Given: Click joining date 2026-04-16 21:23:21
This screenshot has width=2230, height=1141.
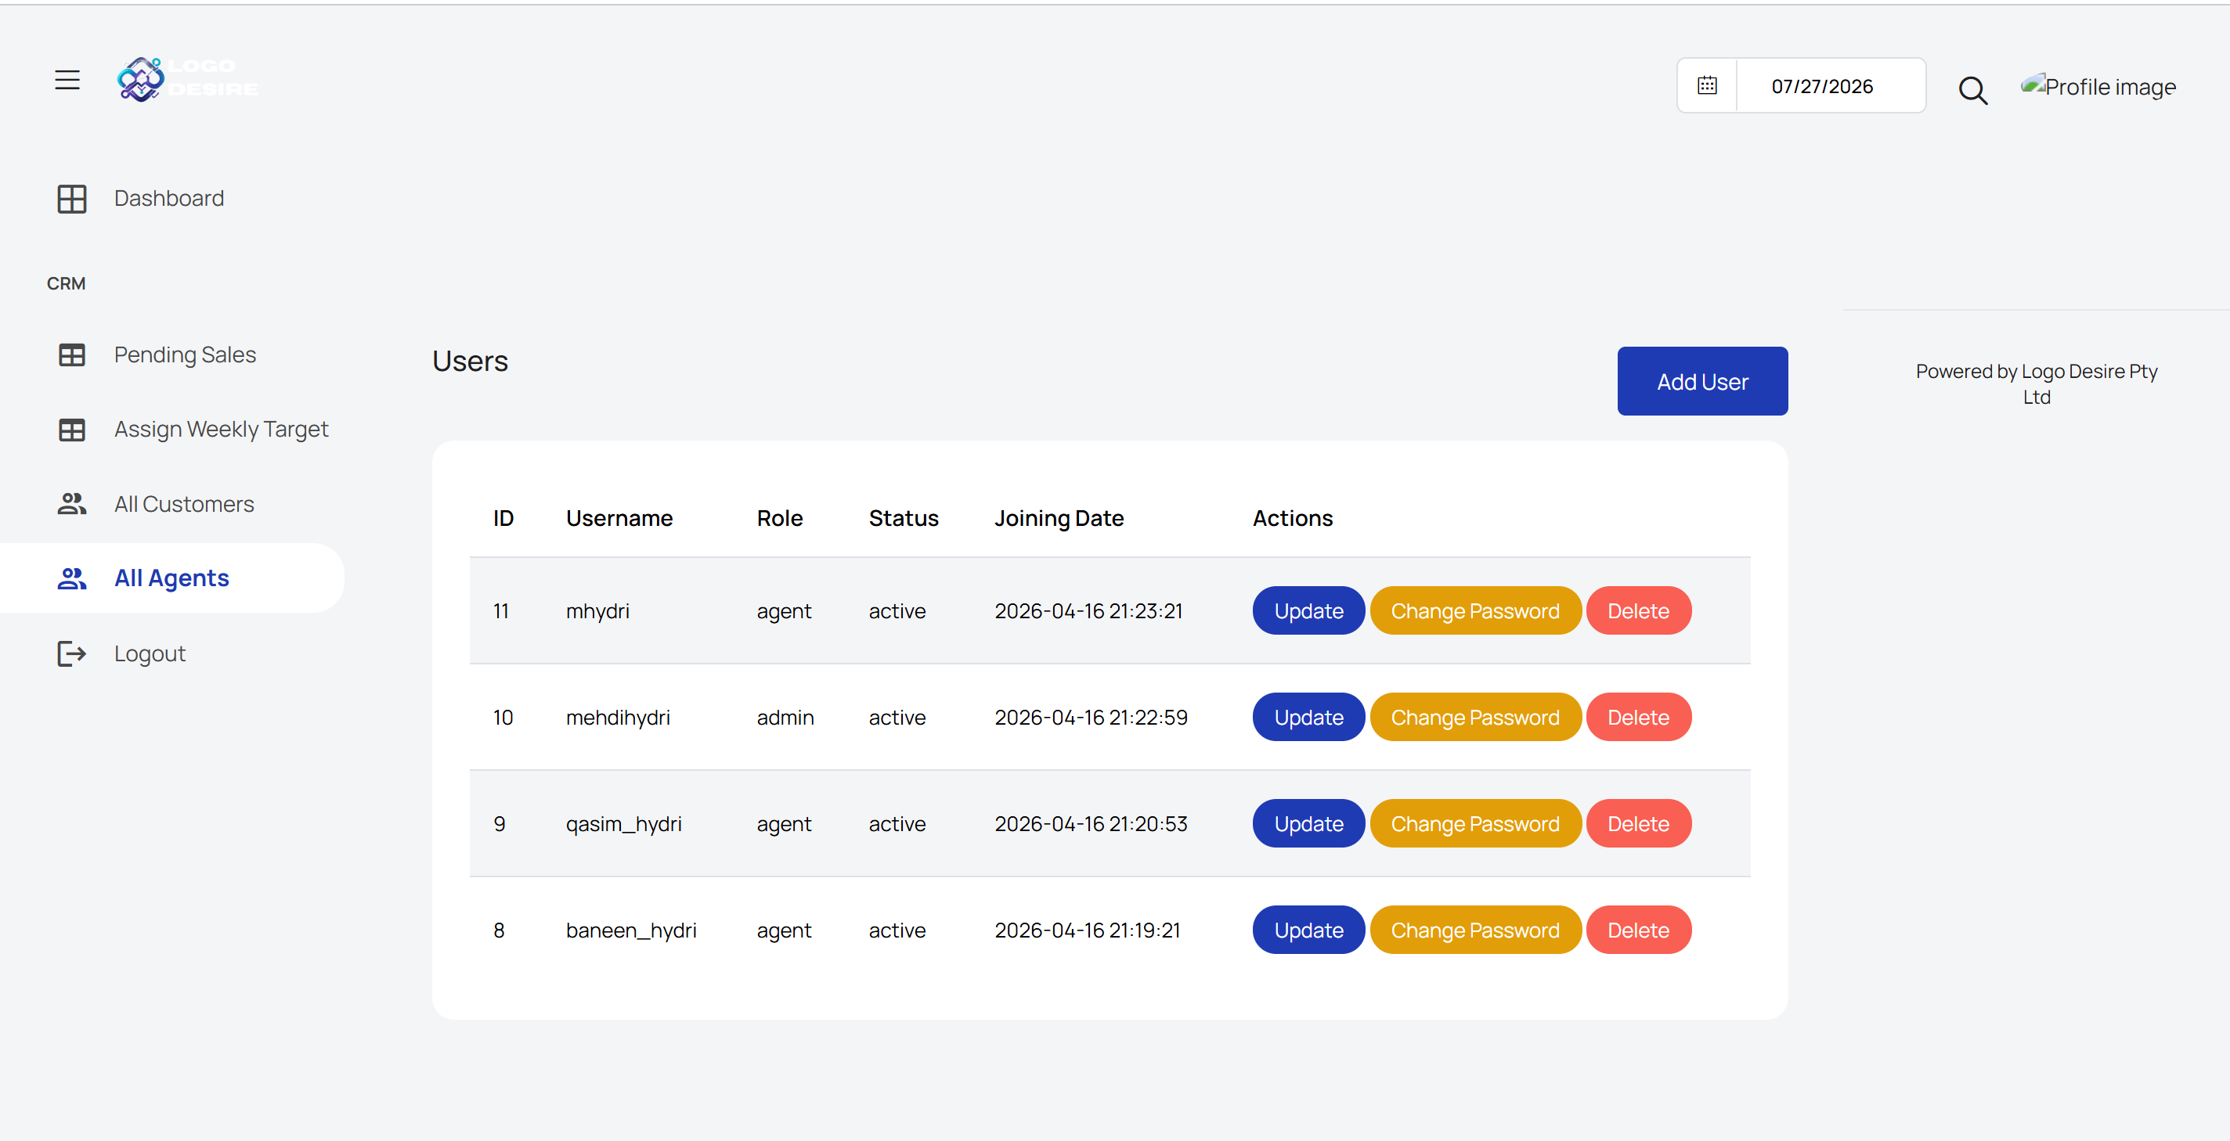Looking at the screenshot, I should pos(1088,612).
